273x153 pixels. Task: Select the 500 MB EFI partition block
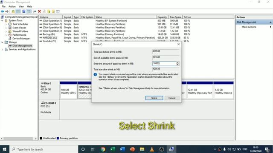click(x=68, y=90)
